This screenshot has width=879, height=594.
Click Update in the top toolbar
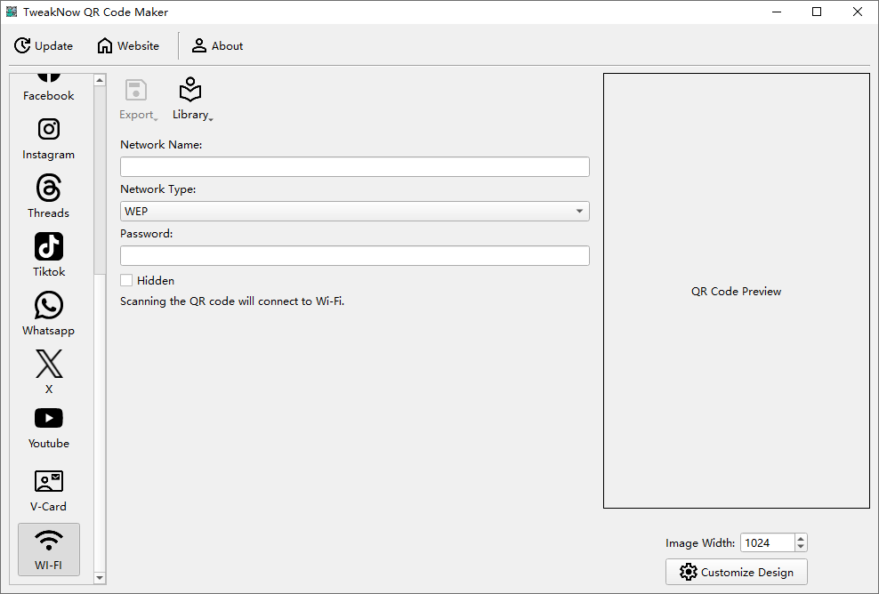(44, 46)
